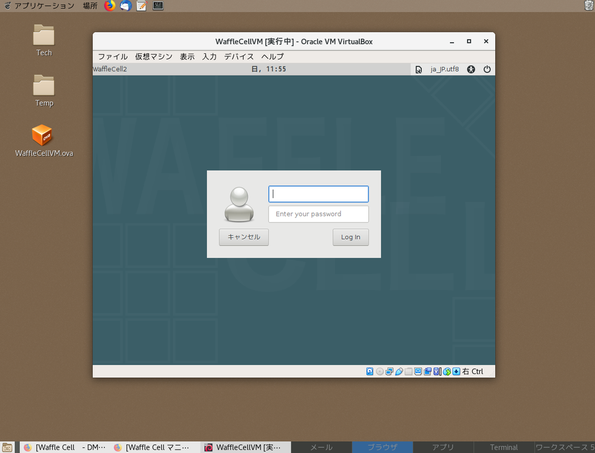This screenshot has width=595, height=453.
Task: Switch to the Terminal workspace
Action: click(504, 447)
